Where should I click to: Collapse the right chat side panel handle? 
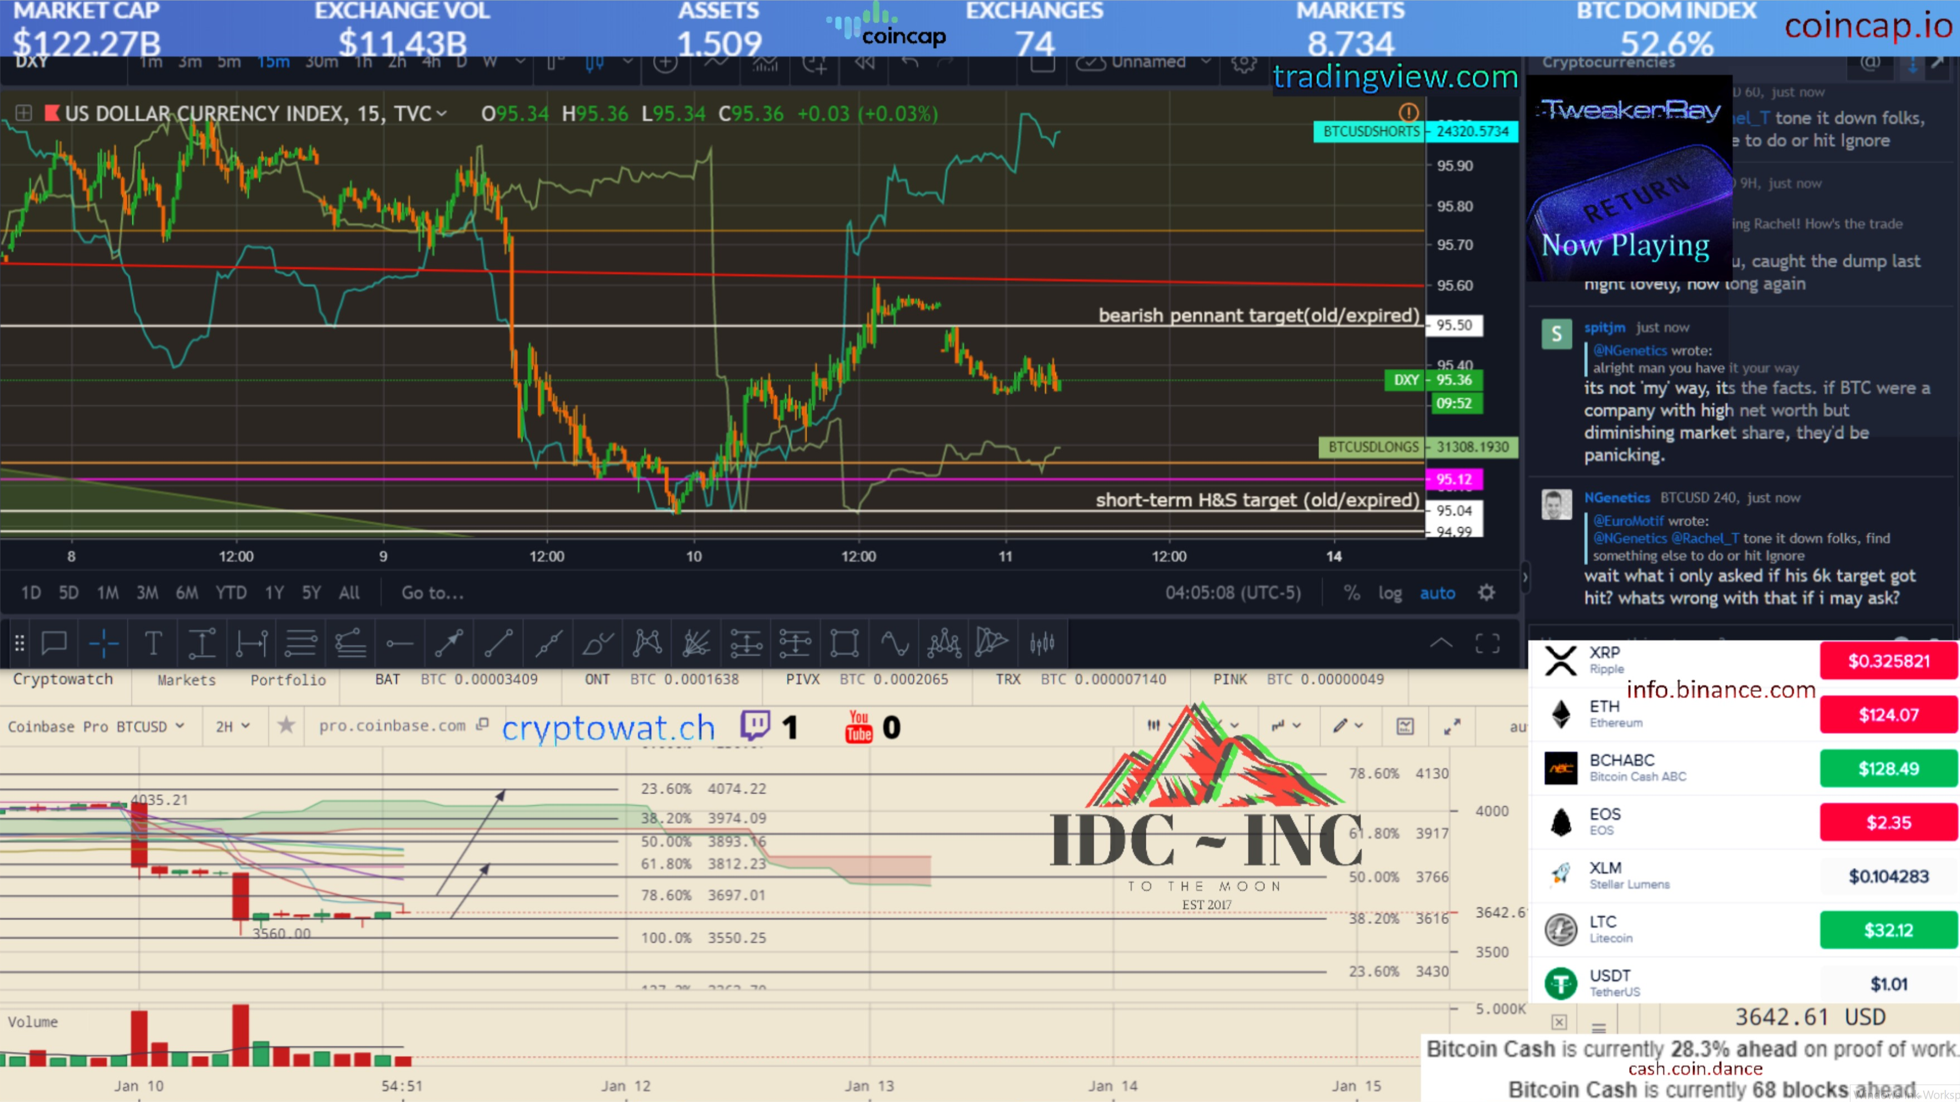[x=1525, y=577]
